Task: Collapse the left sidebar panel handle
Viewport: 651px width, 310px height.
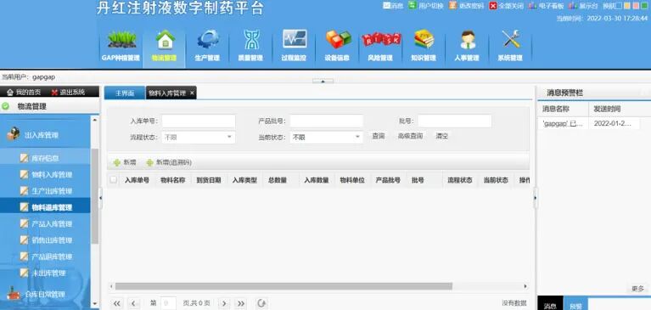Action: [100, 198]
